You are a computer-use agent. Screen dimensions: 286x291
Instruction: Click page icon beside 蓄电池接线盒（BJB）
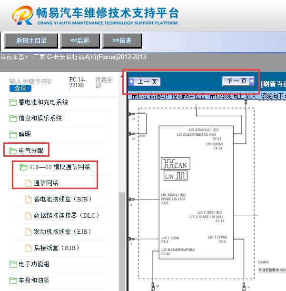29,200
